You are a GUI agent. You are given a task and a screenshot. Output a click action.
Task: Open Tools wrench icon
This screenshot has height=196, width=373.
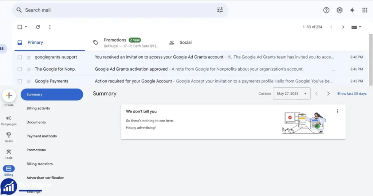tap(9, 152)
